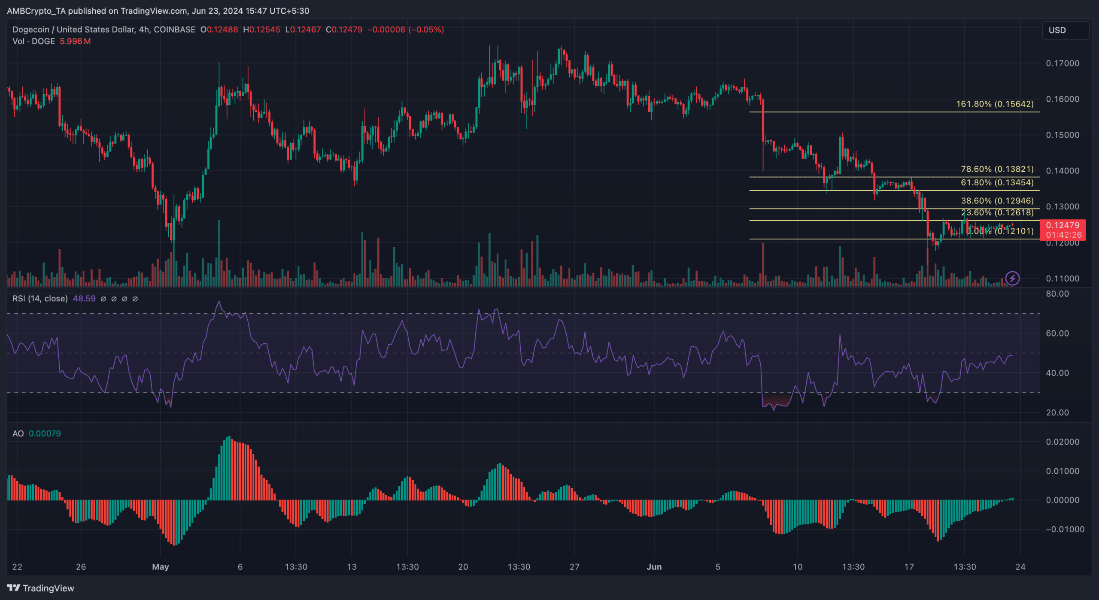Click 0.16000 on the price axis
The width and height of the screenshot is (1099, 600).
click(1063, 99)
